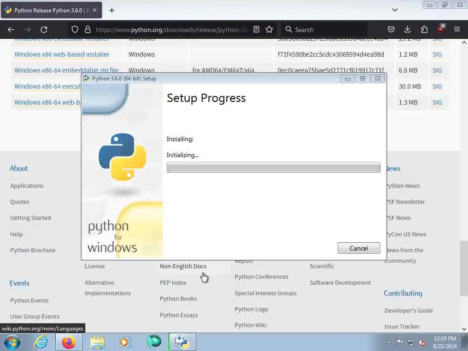Viewport: 468px width, 351px height.
Task: Open the shield tracking protection icon
Action: click(75, 29)
